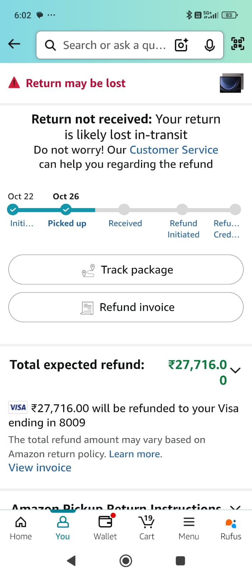Screen dimensions: 252x576
Task: Open camera lens search icon
Action: (181, 45)
